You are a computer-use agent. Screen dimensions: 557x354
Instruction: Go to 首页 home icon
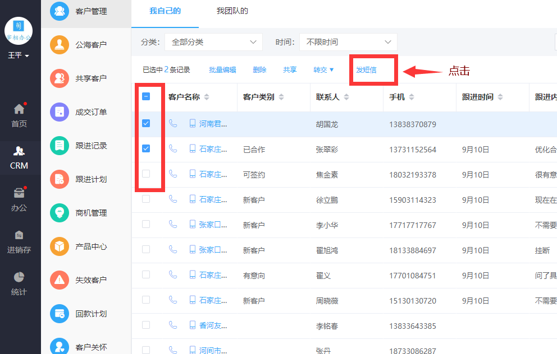coord(19,109)
